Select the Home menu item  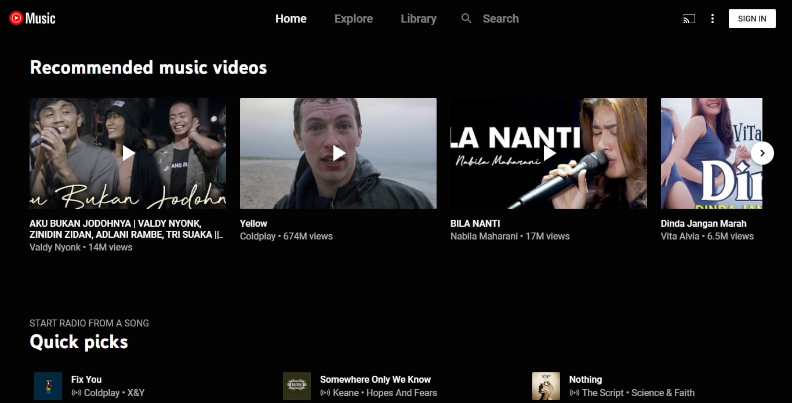[290, 18]
